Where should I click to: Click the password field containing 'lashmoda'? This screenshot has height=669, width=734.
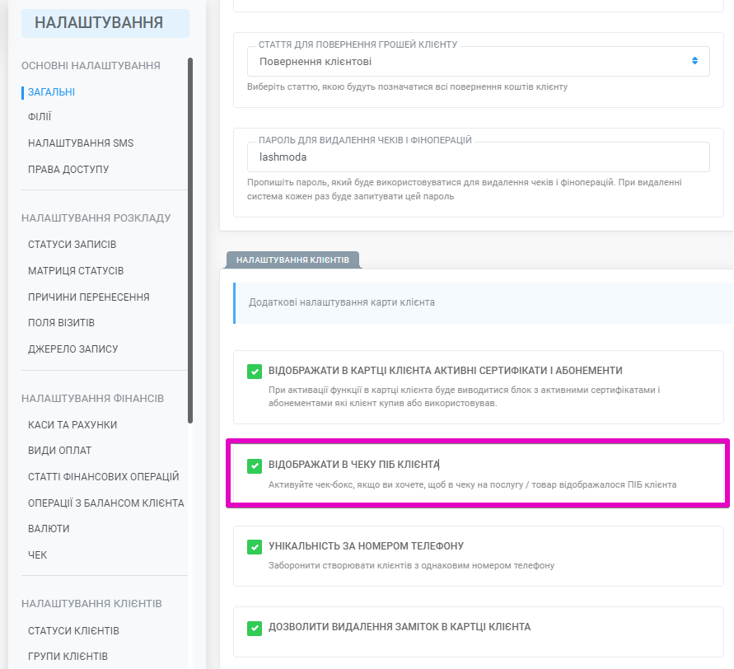[478, 157]
